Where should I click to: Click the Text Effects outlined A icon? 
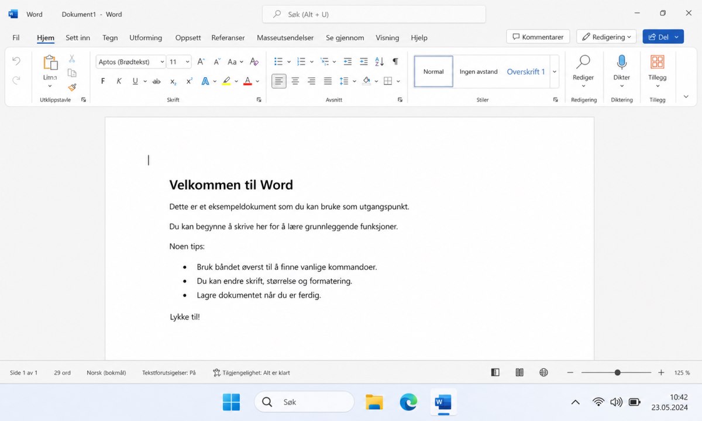(x=205, y=81)
